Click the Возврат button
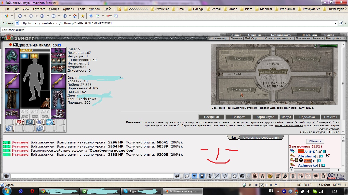Viewport: 348px width, 195px height. [x=238, y=117]
